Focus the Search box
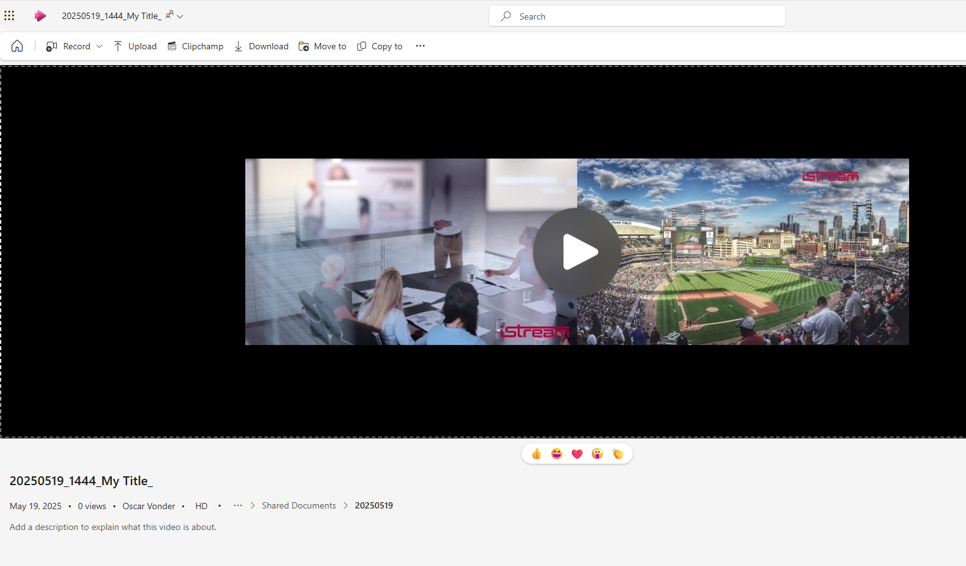Image resolution: width=966 pixels, height=566 pixels. 637,16
